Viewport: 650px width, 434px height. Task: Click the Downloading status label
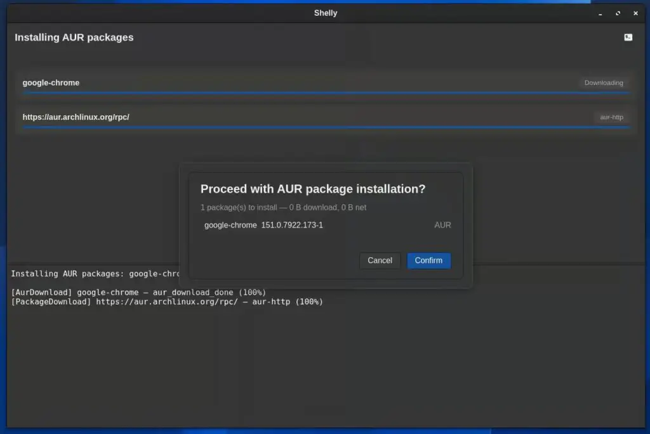tap(604, 83)
